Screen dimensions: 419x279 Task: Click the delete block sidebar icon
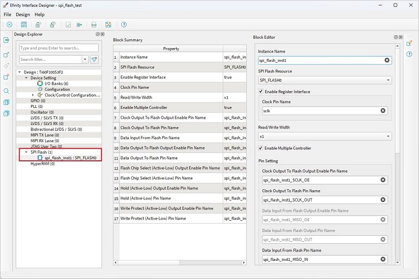click(x=6, y=77)
